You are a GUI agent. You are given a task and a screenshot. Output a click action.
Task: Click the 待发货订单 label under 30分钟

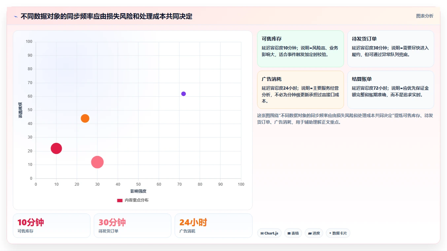(108, 231)
